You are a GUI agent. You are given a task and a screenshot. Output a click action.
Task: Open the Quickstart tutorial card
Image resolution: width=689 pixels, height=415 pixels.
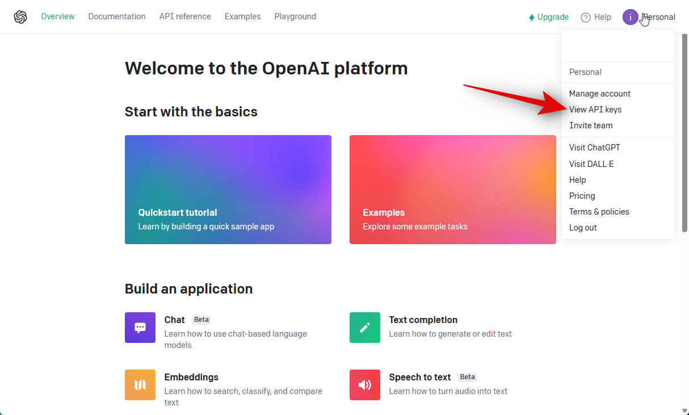(x=228, y=190)
